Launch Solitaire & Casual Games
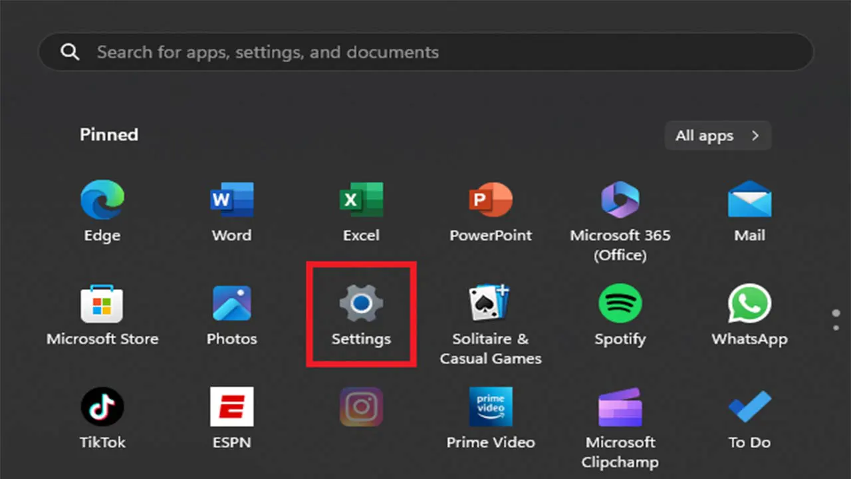Screen dimensions: 851x479 491,305
